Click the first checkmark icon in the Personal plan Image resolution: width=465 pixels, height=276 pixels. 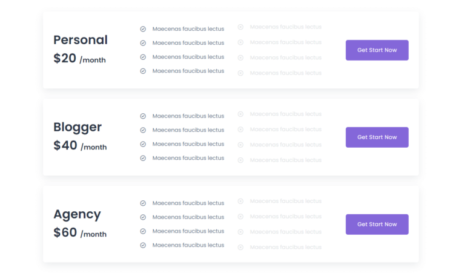[x=143, y=29]
